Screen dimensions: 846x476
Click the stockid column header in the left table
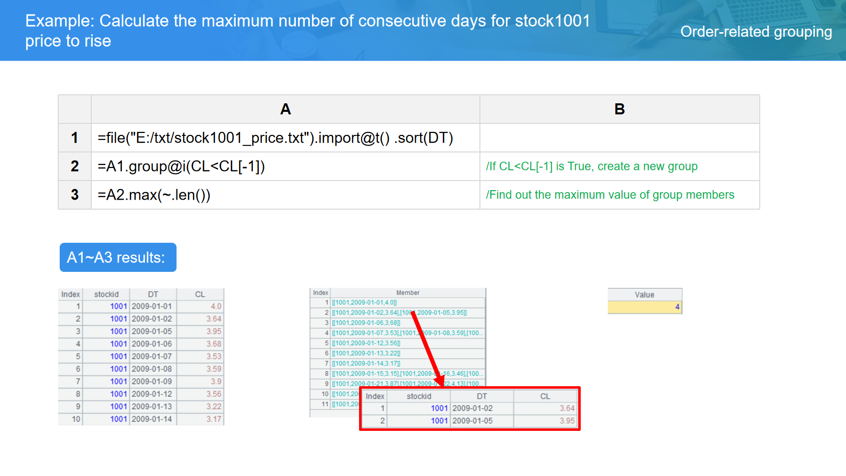click(106, 294)
